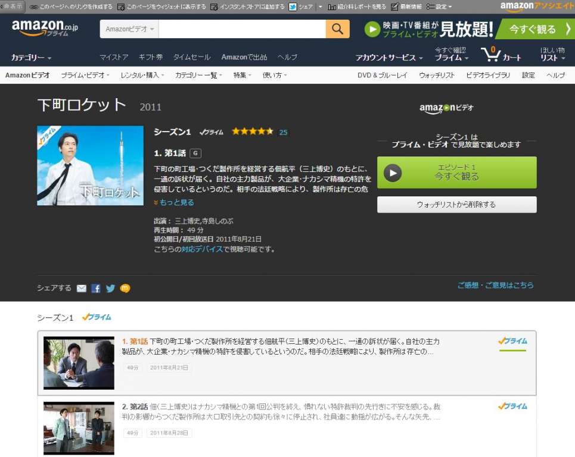Open 対応デバイス link
The image size is (575, 457).
click(202, 249)
